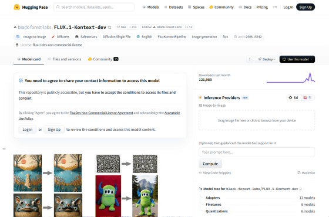Expand the Use this model dropdown

pyautogui.click(x=297, y=59)
